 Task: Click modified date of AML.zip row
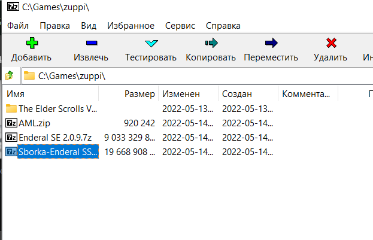click(187, 123)
